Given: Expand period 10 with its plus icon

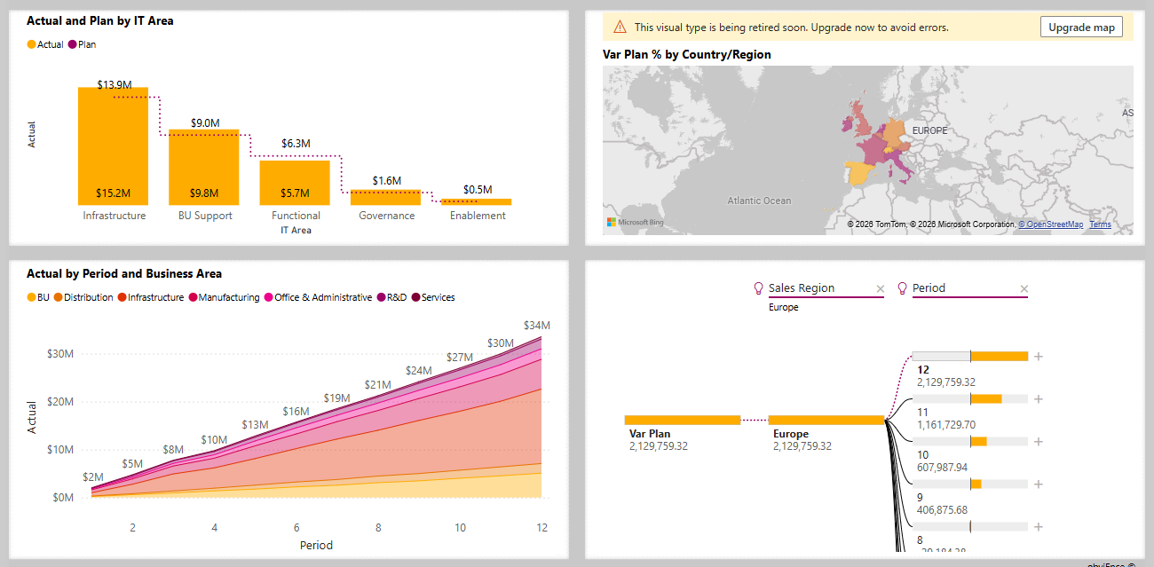Looking at the screenshot, I should (1039, 441).
